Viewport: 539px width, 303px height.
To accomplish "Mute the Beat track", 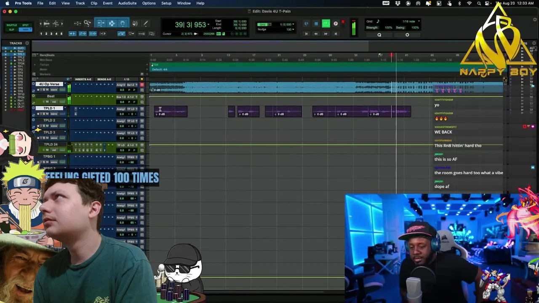I will click(47, 101).
